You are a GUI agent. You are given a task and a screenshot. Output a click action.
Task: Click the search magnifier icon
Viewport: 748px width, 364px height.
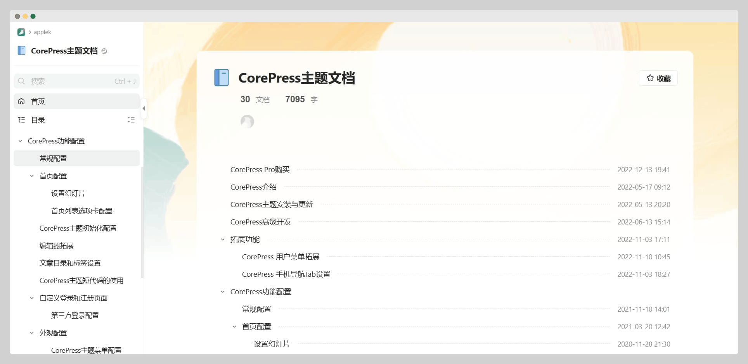point(22,81)
